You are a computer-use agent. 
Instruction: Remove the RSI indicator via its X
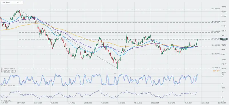[3, 101]
